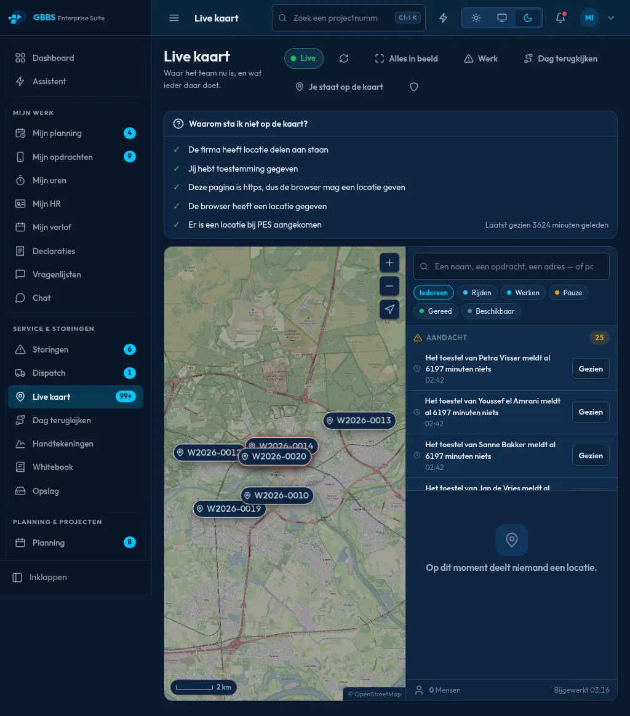Viewport: 630px width, 716px height.
Task: Focus the project number search field
Action: click(x=349, y=18)
